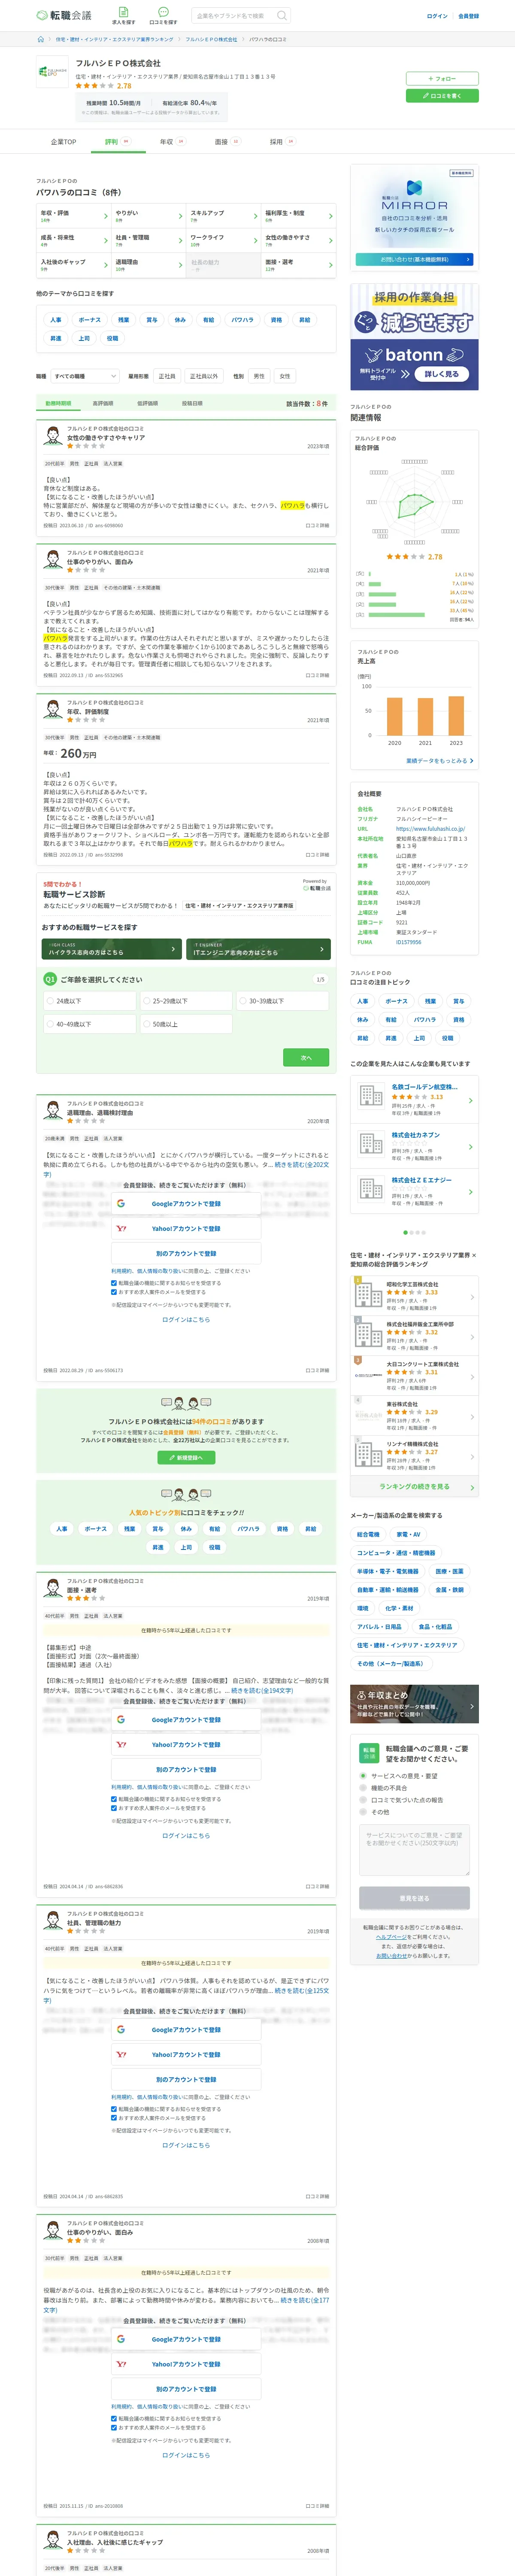Image resolution: width=515 pixels, height=2576 pixels.
Task: Click the 年収まとめ banner
Action: (x=414, y=1703)
